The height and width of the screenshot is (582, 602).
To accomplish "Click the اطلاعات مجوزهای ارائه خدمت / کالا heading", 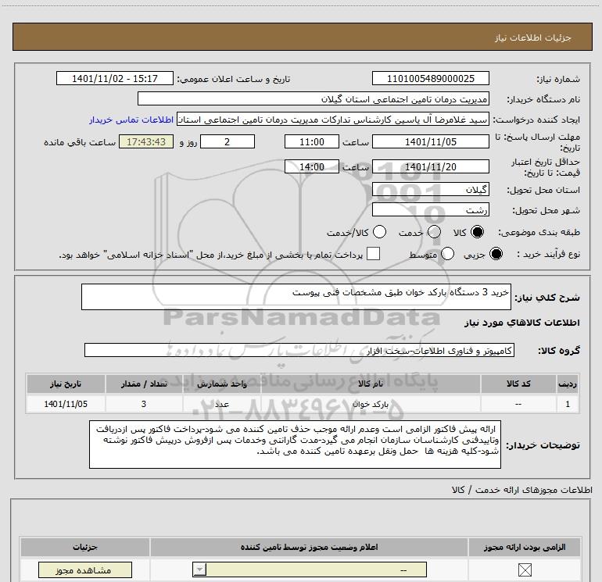I will click(x=522, y=490).
